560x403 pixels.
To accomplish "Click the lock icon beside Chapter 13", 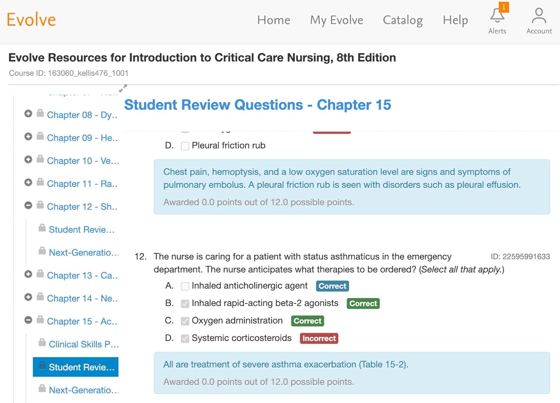I will tap(41, 274).
